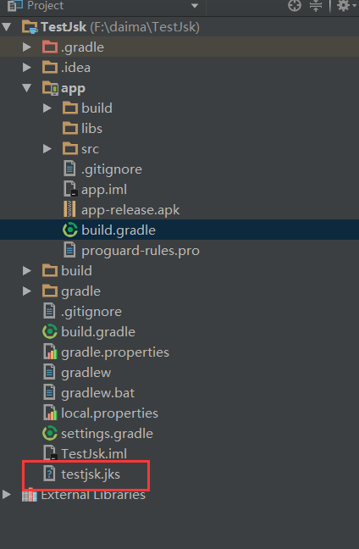Viewport: 359px width, 549px height.
Task: Select the testjsk.jks keystore file
Action: [91, 474]
